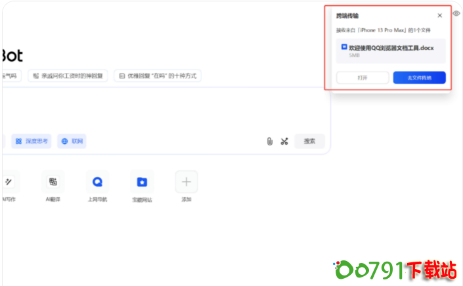The width and height of the screenshot is (463, 286).
Task: Open the AI翻译 shortcut icon
Action: [x=53, y=182]
